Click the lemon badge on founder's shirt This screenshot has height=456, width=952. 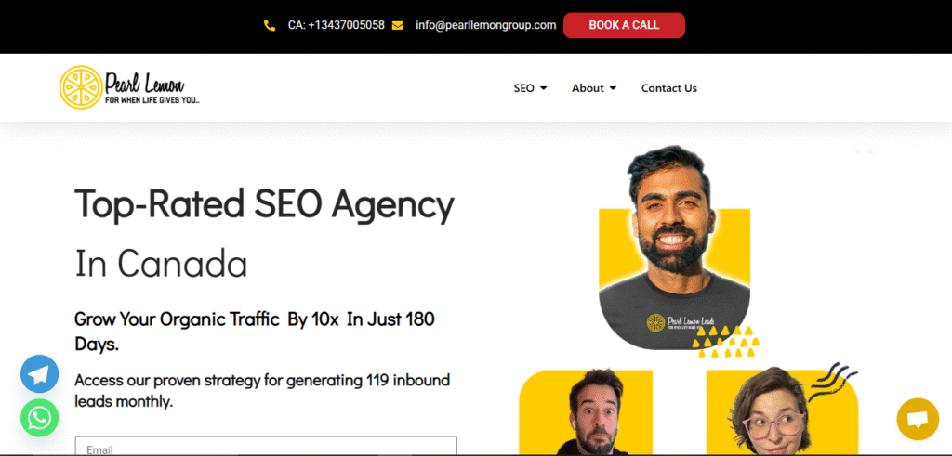[x=655, y=321]
